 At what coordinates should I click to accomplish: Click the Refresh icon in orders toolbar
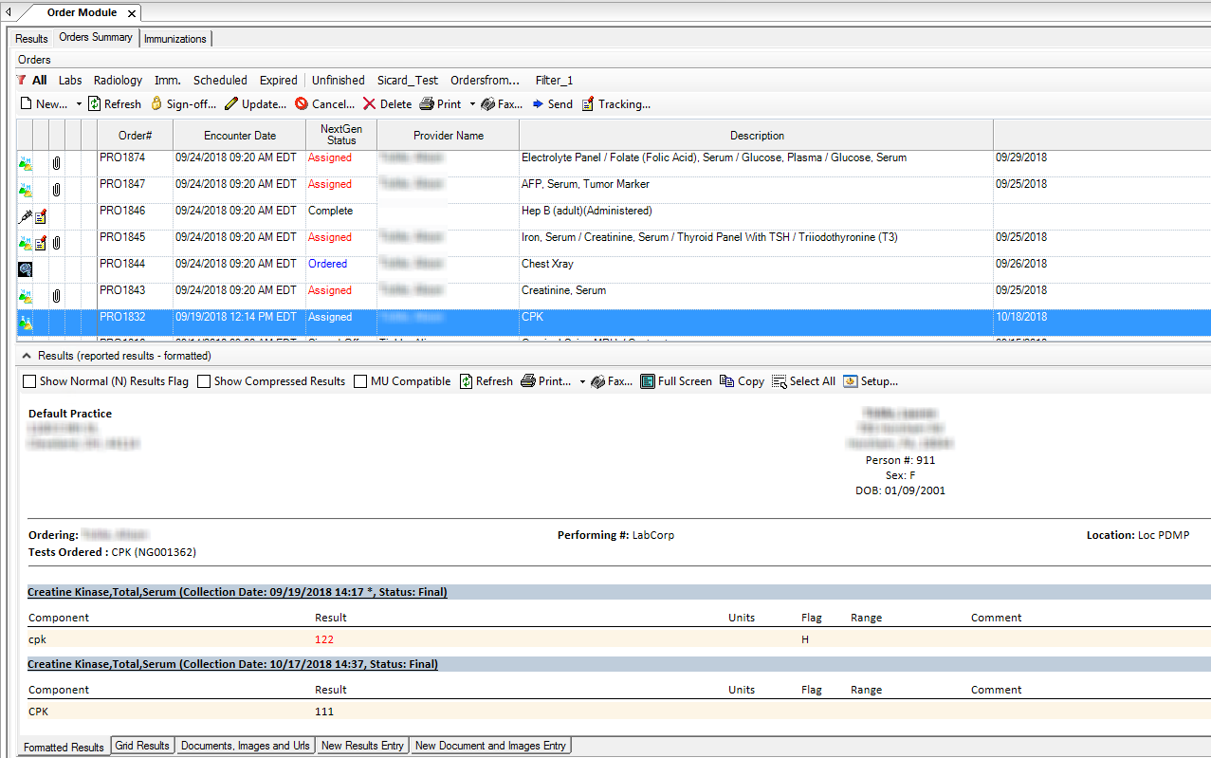point(94,104)
